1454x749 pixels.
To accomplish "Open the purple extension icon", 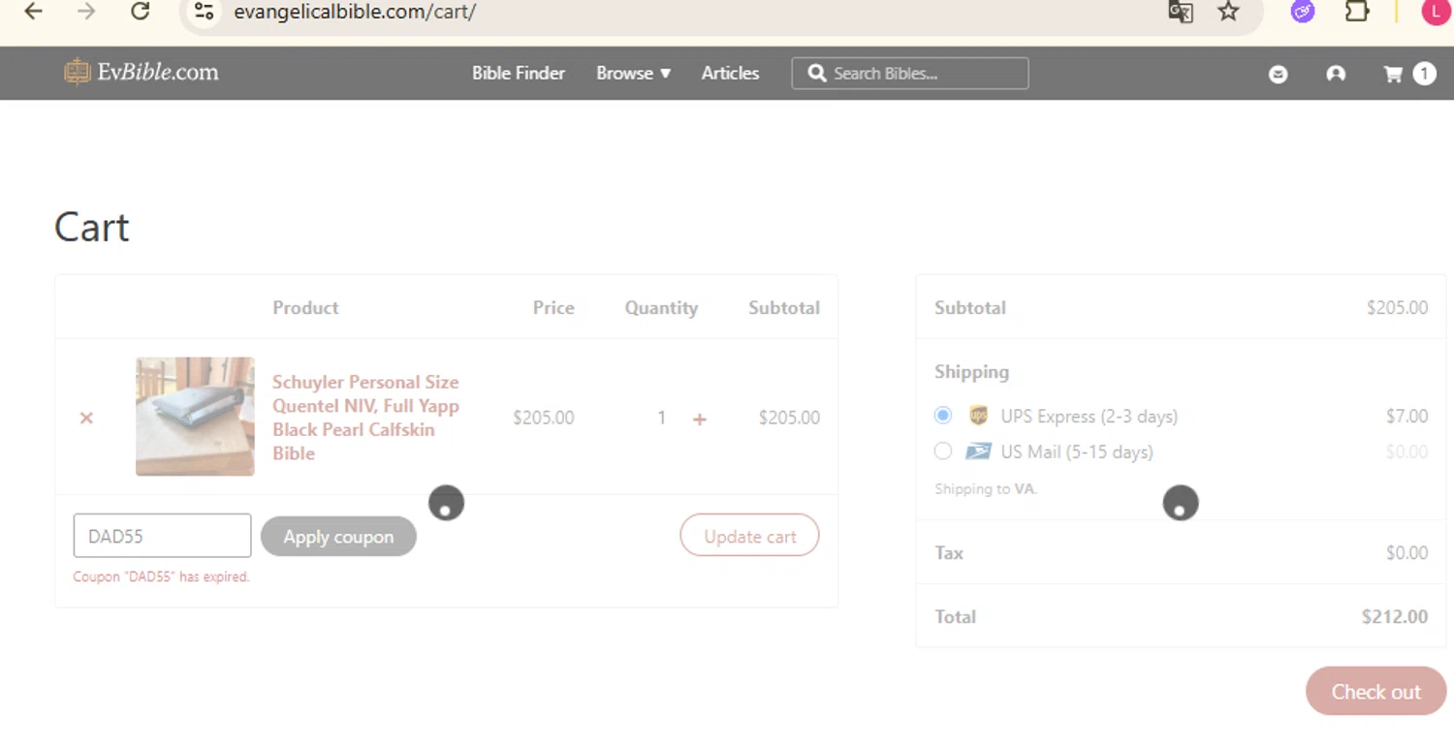I will coord(1303,12).
